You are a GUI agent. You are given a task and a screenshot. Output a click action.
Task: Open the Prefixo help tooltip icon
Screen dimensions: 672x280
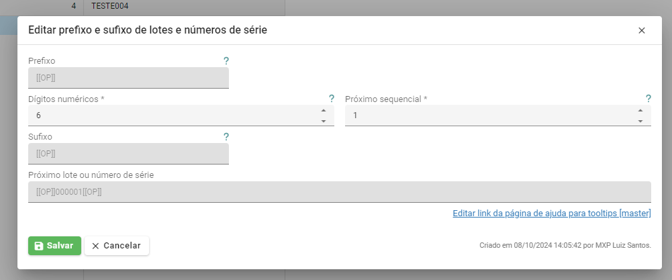[226, 60]
